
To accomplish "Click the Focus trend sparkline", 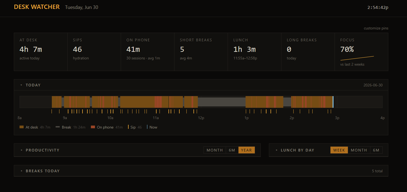I will pos(357,58).
